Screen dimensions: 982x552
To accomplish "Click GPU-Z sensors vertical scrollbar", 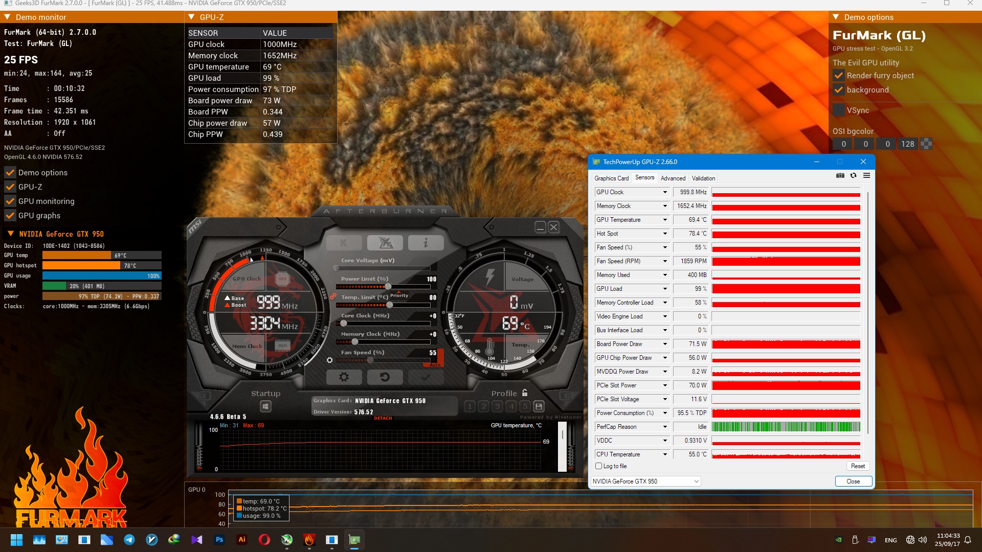I will point(867,312).
